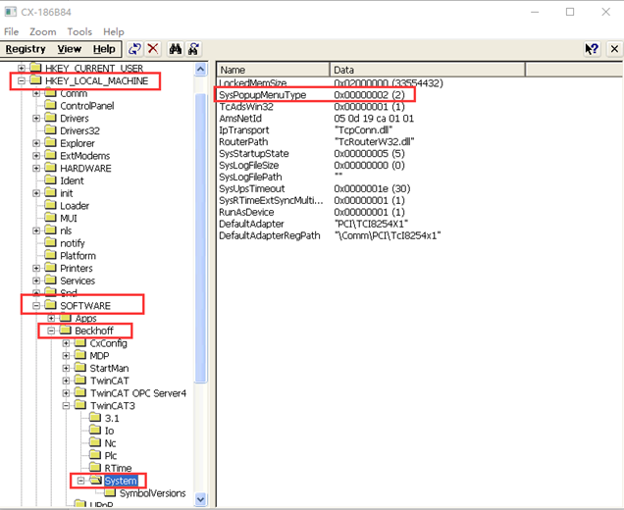Expand the nls key
The image size is (624, 510).
coord(36,230)
